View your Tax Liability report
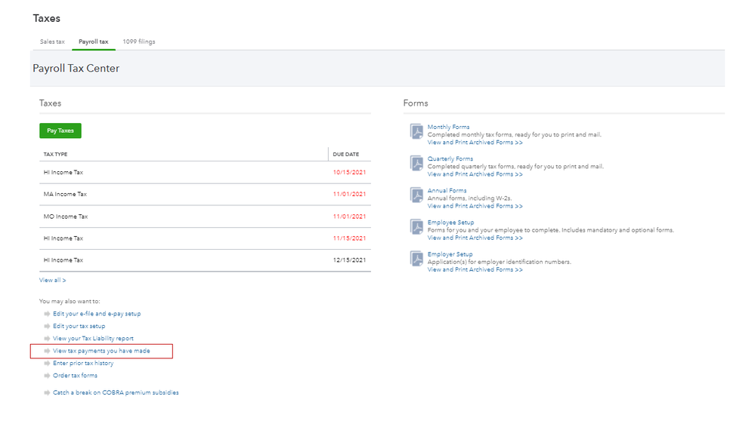The height and width of the screenshot is (424, 755). (x=93, y=339)
